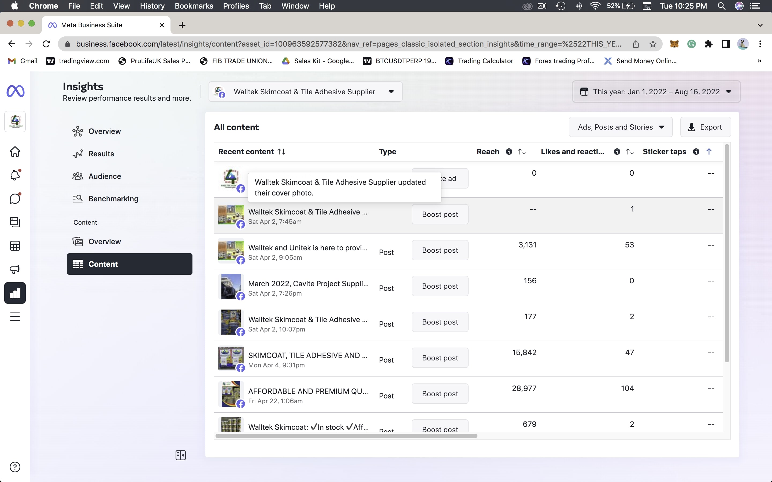Click the Planner grid icon in sidebar

point(15,246)
